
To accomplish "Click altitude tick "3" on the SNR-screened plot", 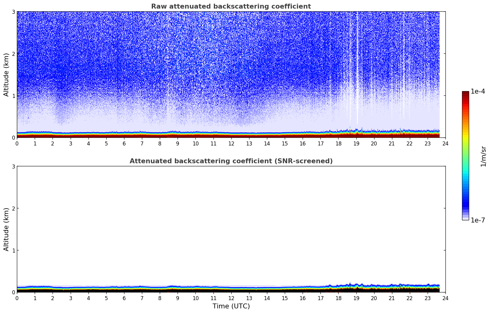I will 13,166.
